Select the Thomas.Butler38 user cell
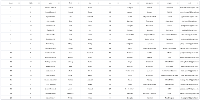This screenshot has height=100, width=200. coord(50,8)
